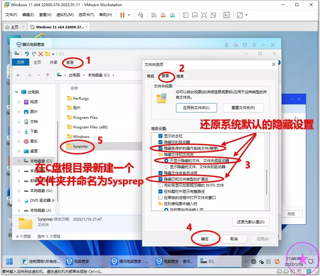Enter VMware full screen mode icon
Image resolution: width=320 pixels, height=276 pixels.
[204, 15]
